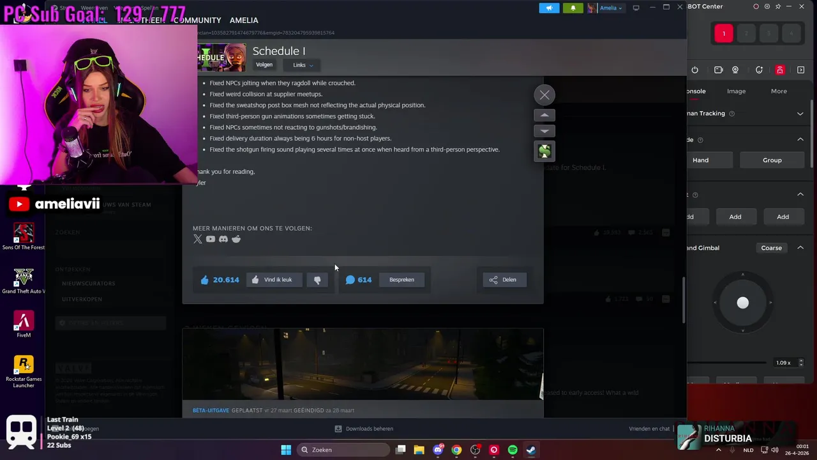Expand the Amelia account dropdown
This screenshot has width=817, height=460.
point(606,8)
